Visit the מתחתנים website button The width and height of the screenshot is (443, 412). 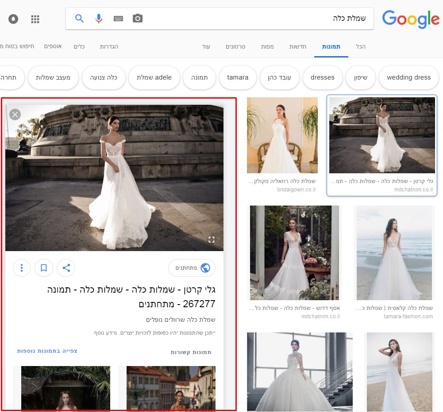coord(192,268)
